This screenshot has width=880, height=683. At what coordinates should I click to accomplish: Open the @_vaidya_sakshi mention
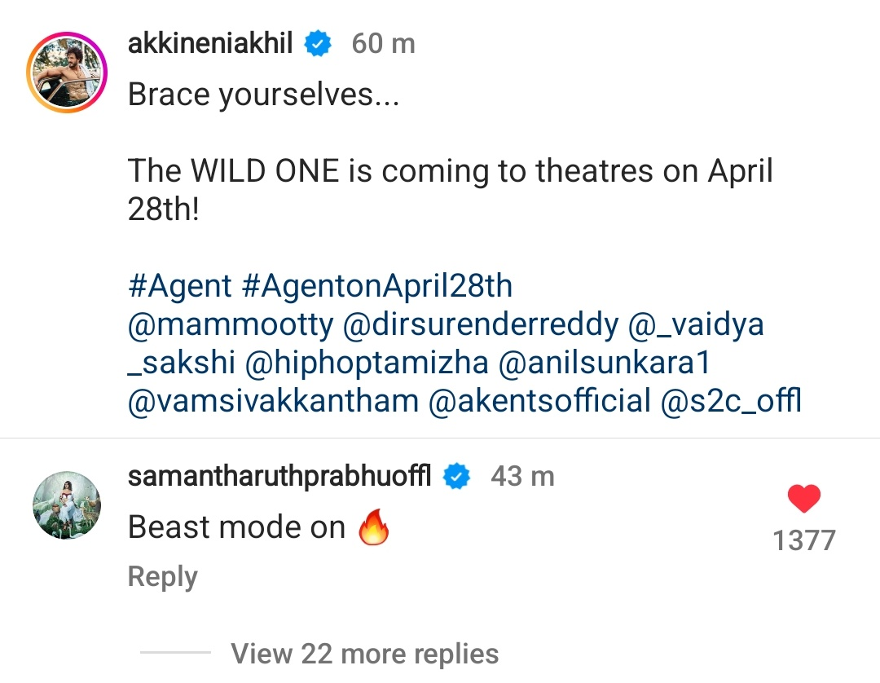696,325
